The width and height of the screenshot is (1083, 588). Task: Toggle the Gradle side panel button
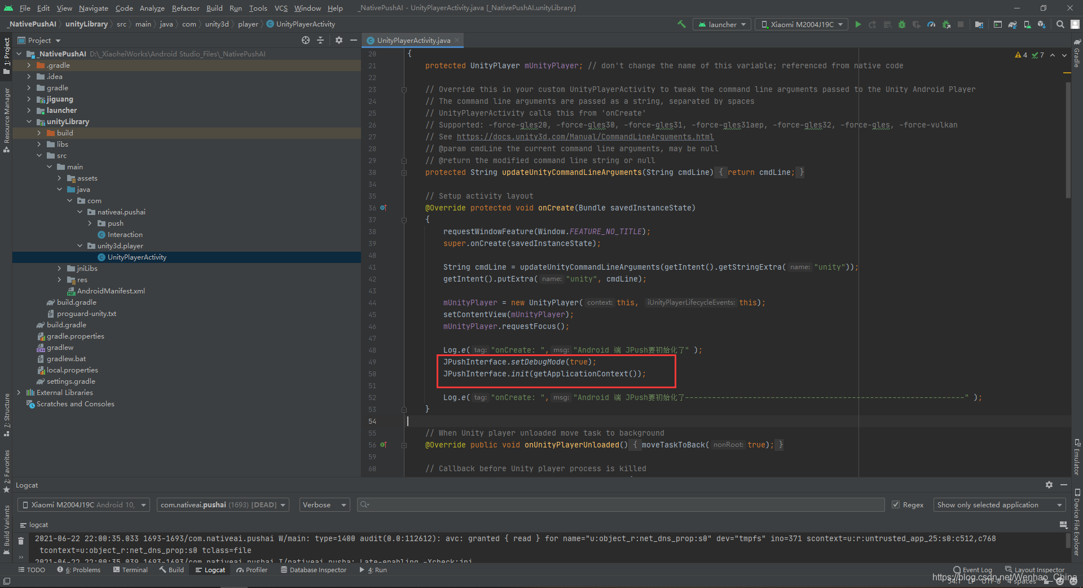tap(1077, 53)
